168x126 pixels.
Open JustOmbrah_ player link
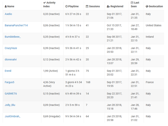tap(13, 117)
